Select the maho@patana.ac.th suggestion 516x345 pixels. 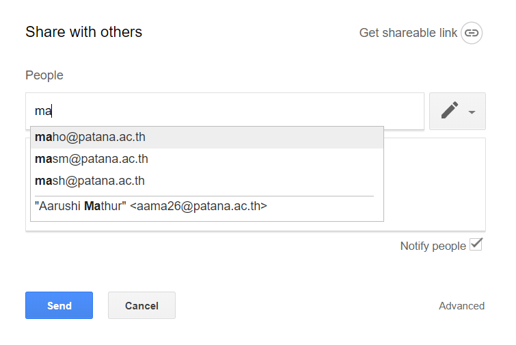pos(207,137)
